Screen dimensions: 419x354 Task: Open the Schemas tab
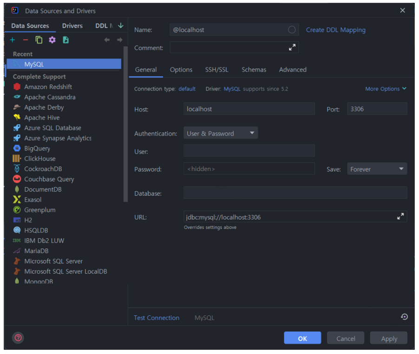tap(254, 70)
